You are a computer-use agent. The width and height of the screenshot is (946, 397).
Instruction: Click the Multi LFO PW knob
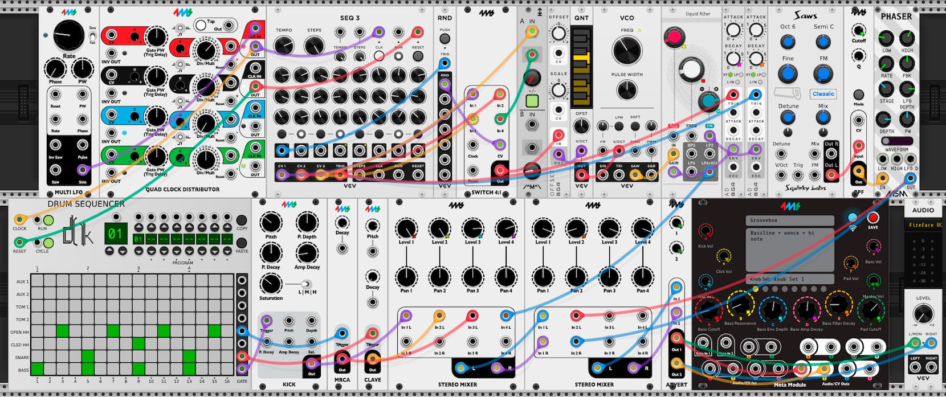(83, 69)
